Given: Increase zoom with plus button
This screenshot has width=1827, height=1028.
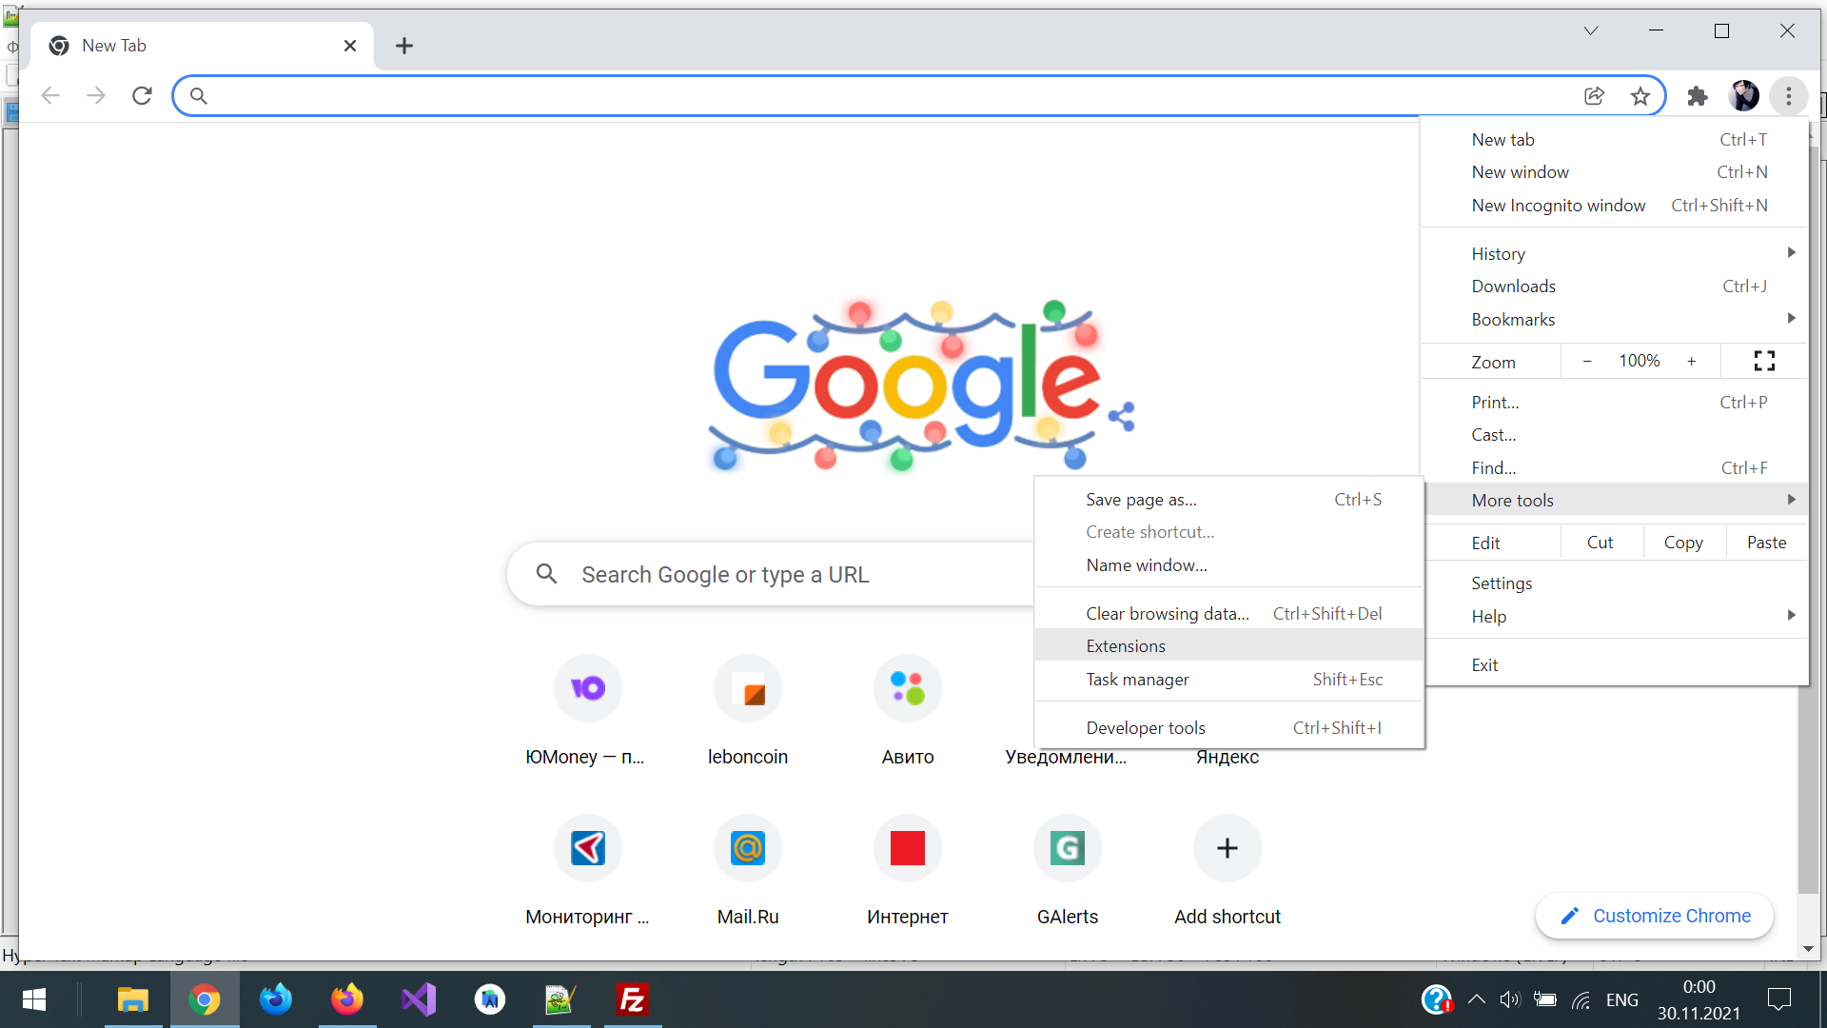Looking at the screenshot, I should [x=1691, y=361].
